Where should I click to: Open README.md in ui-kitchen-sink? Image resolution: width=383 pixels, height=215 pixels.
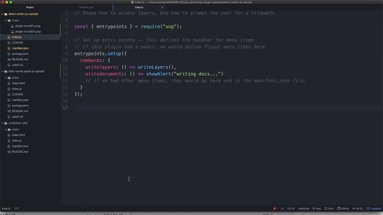(x=20, y=152)
